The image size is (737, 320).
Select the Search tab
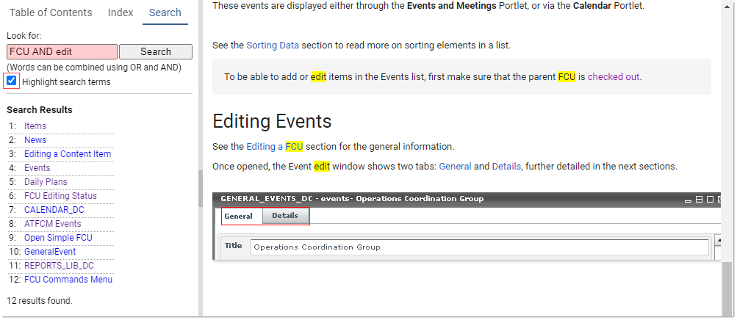coord(165,12)
